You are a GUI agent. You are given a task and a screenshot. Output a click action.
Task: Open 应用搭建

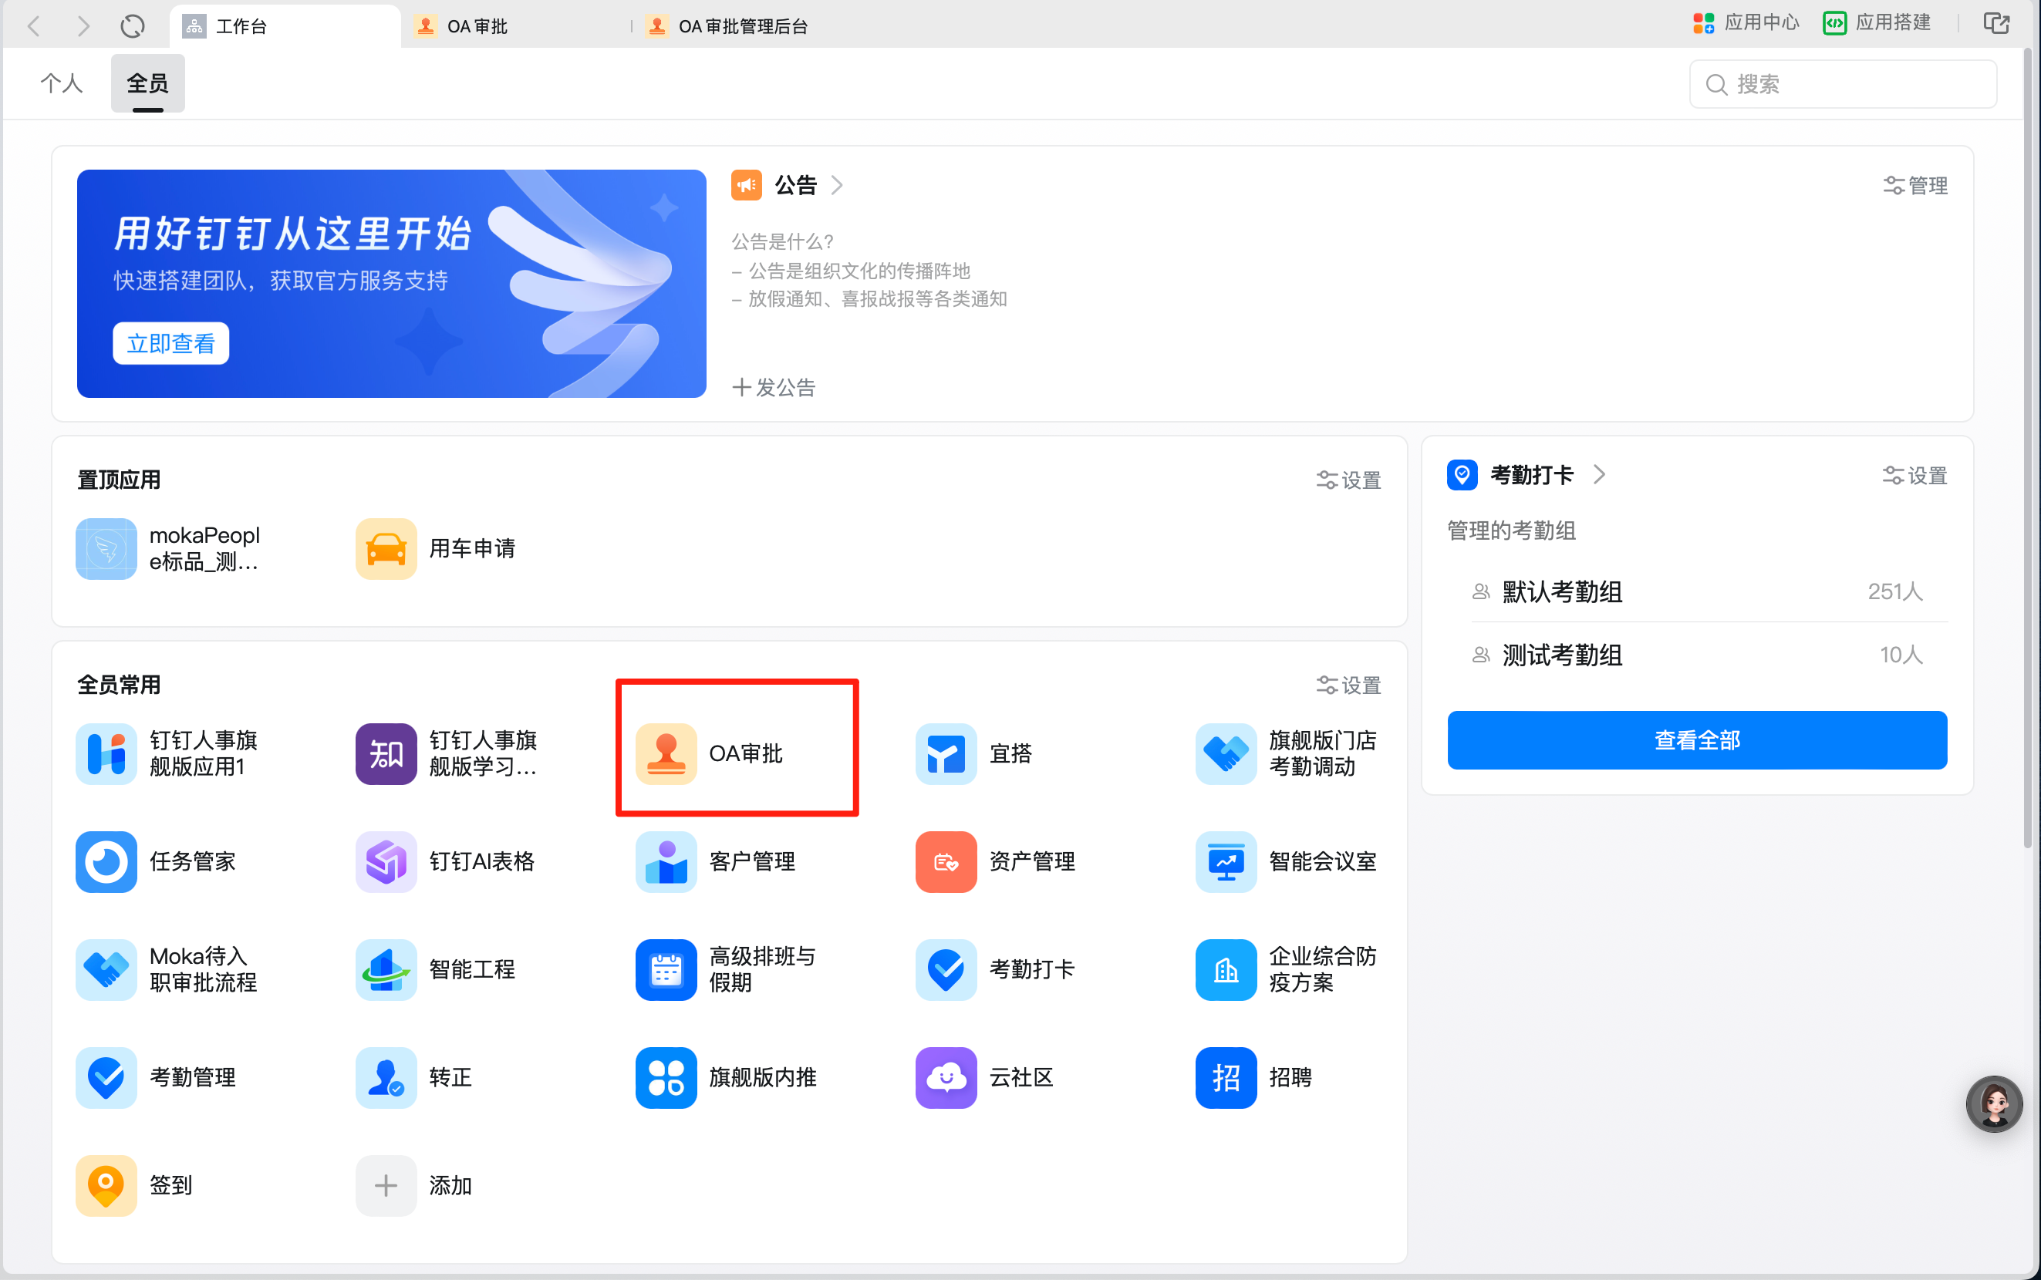(x=1877, y=23)
